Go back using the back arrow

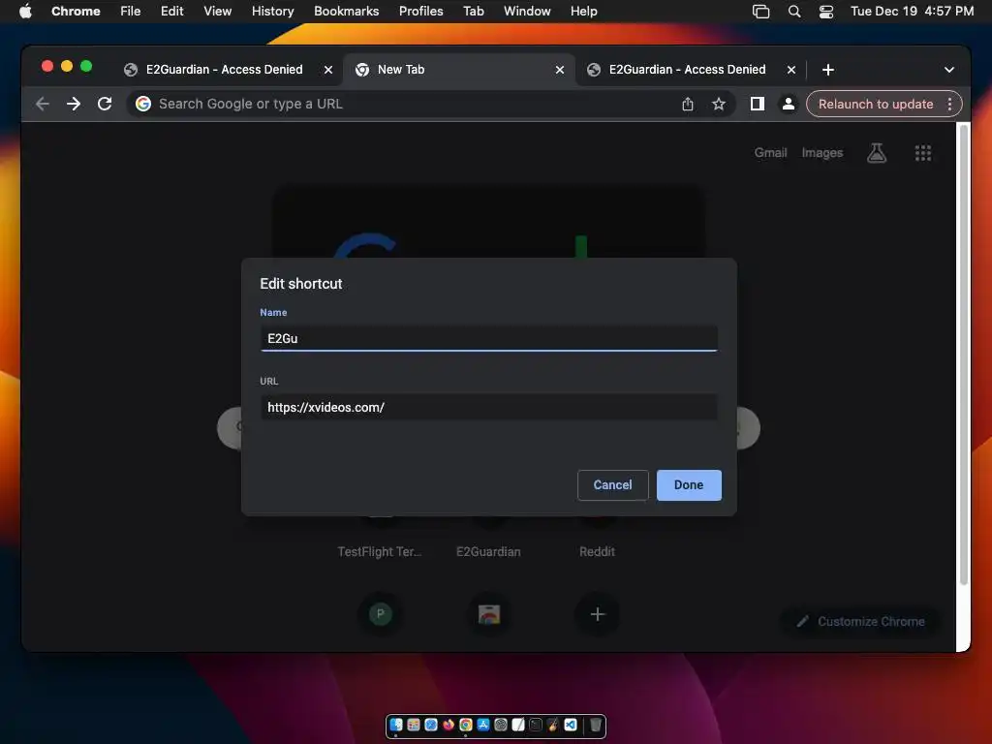tap(43, 104)
